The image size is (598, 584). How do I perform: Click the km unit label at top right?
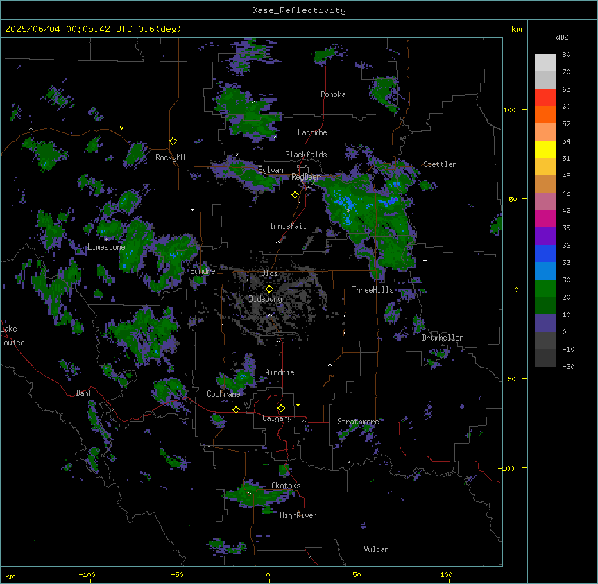point(517,29)
